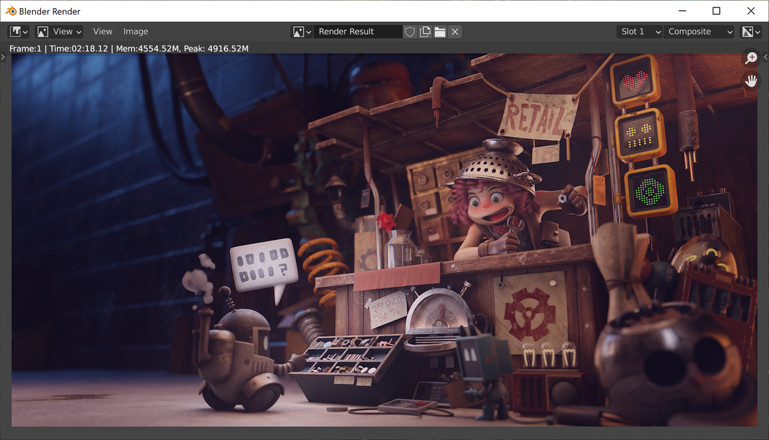Screen dimensions: 769x440
Task: Expand the right sidebar arrow
Action: tap(765, 57)
